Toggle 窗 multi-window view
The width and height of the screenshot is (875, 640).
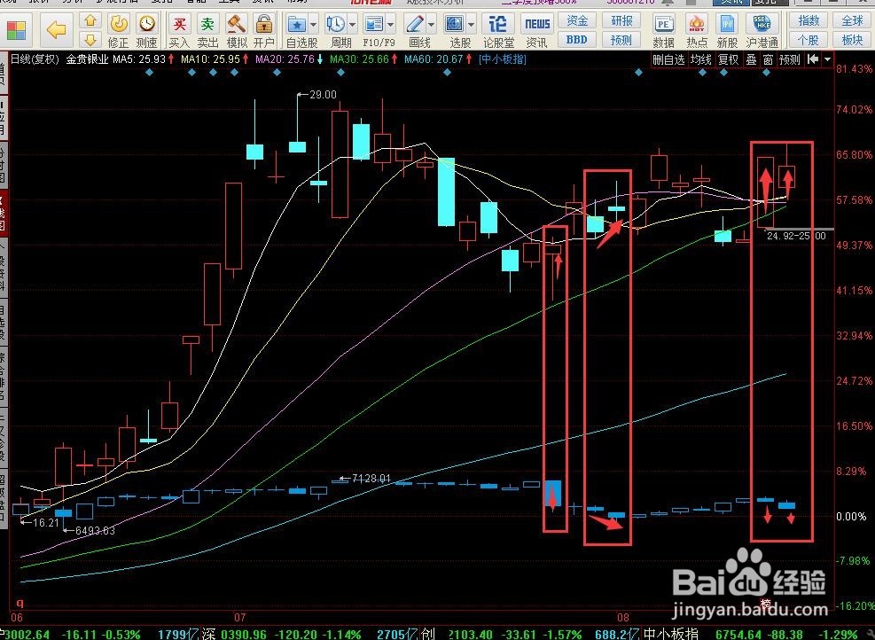pyautogui.click(x=768, y=59)
